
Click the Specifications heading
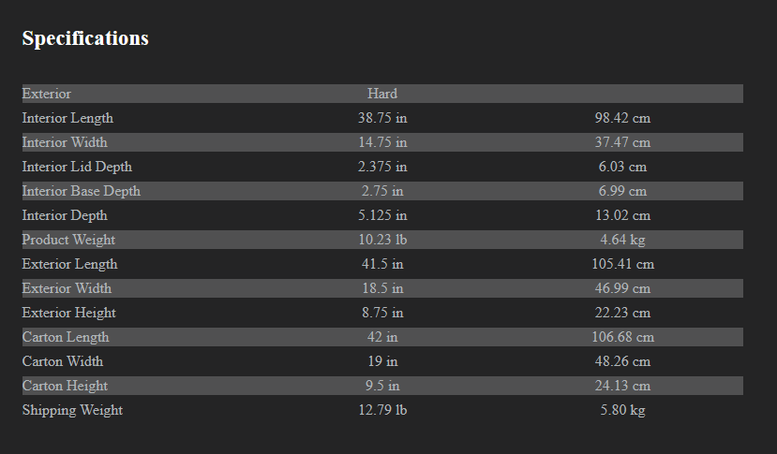click(x=85, y=38)
